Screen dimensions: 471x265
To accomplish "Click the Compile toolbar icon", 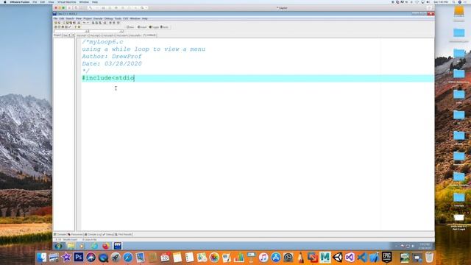I will pyautogui.click(x=56, y=27).
